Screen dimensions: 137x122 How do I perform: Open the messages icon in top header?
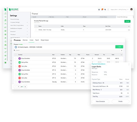[105, 9]
